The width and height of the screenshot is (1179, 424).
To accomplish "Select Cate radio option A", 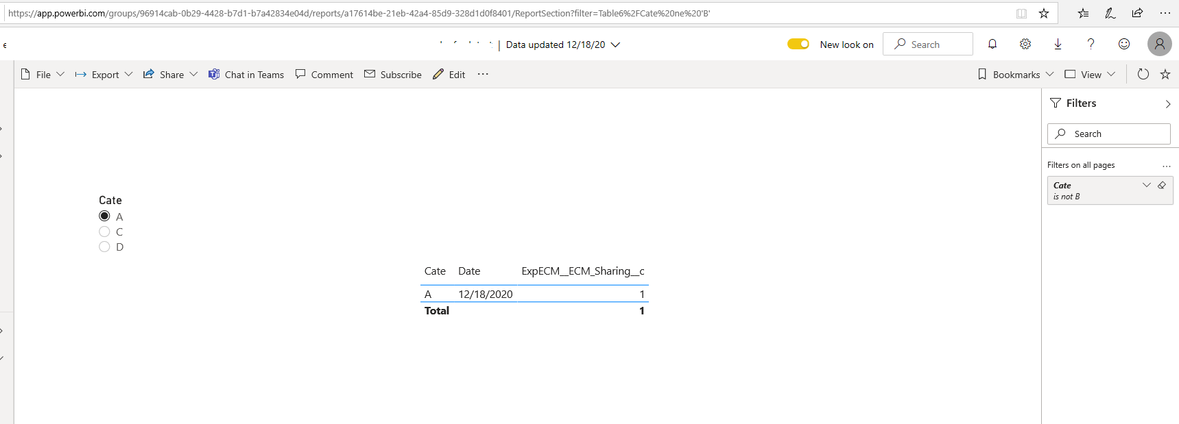I will click(104, 216).
